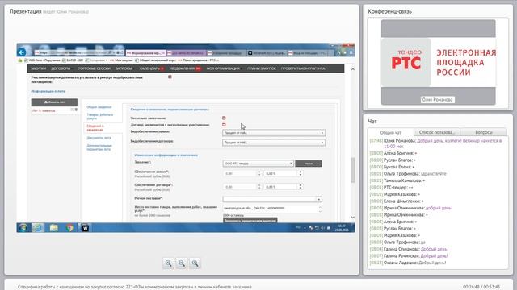This screenshot has height=290, width=517.
Task: Click the page scrollbar down arrow
Action: point(352,217)
